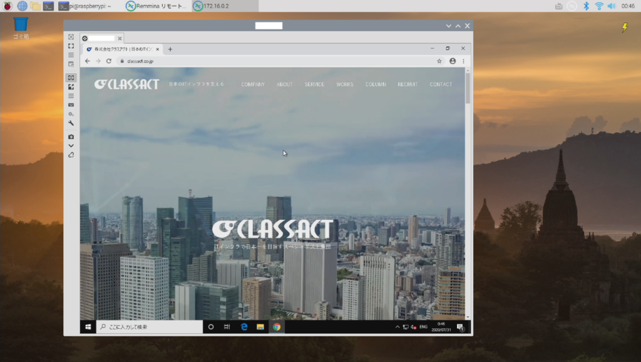Viewport: 641px width, 362px height.
Task: Open the Windows notification center
Action: [x=460, y=327]
